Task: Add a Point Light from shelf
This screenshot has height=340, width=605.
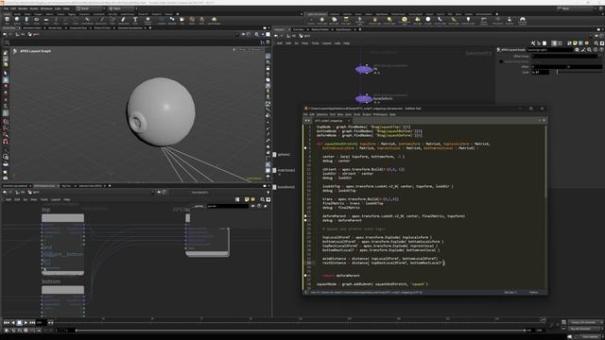Action: (322, 20)
